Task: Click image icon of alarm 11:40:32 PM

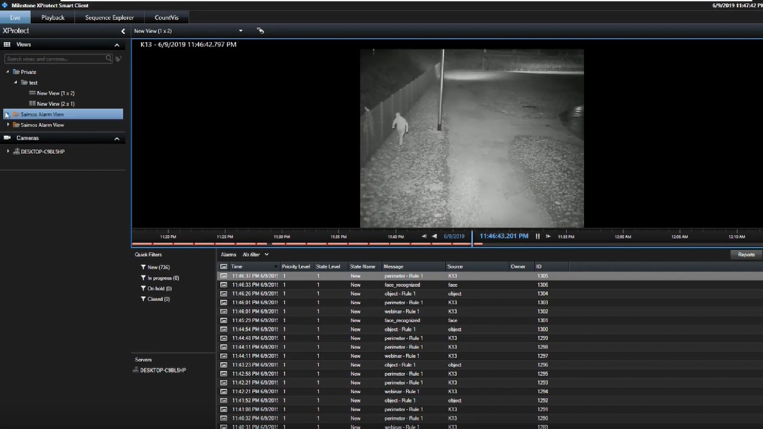Action: click(x=224, y=418)
